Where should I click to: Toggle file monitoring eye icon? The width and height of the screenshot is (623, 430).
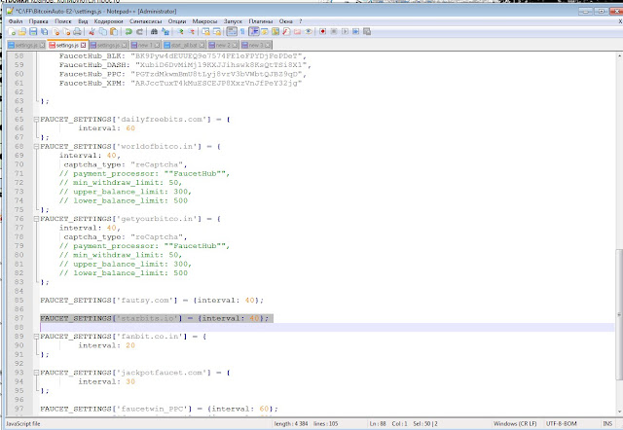[x=309, y=31]
